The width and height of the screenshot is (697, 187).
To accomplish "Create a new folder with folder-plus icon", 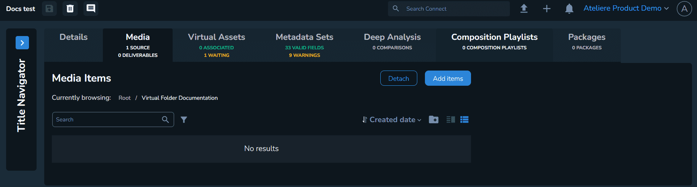I will coord(434,119).
